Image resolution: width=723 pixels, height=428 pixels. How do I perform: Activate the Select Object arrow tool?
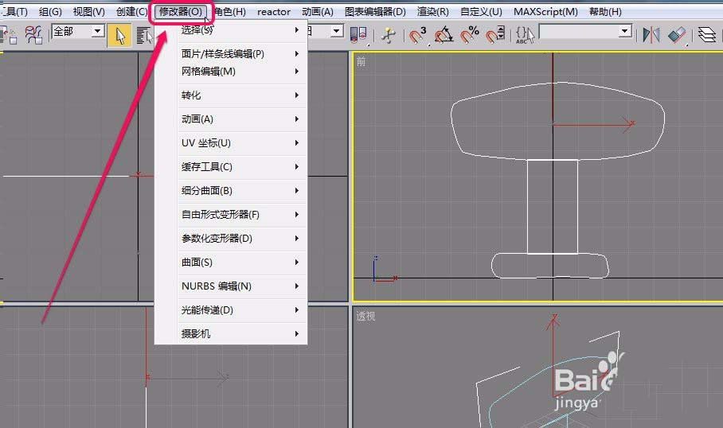tap(119, 36)
